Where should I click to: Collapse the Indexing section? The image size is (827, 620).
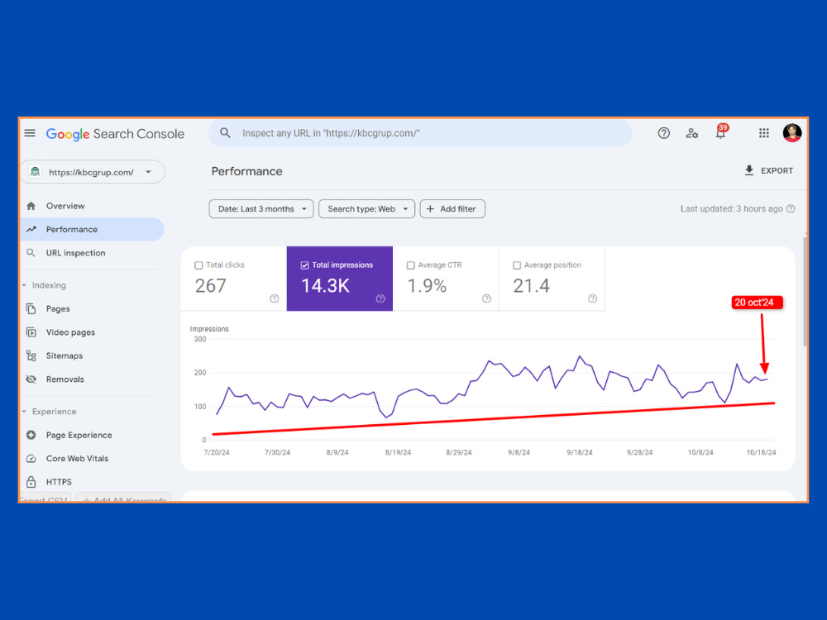pos(45,285)
